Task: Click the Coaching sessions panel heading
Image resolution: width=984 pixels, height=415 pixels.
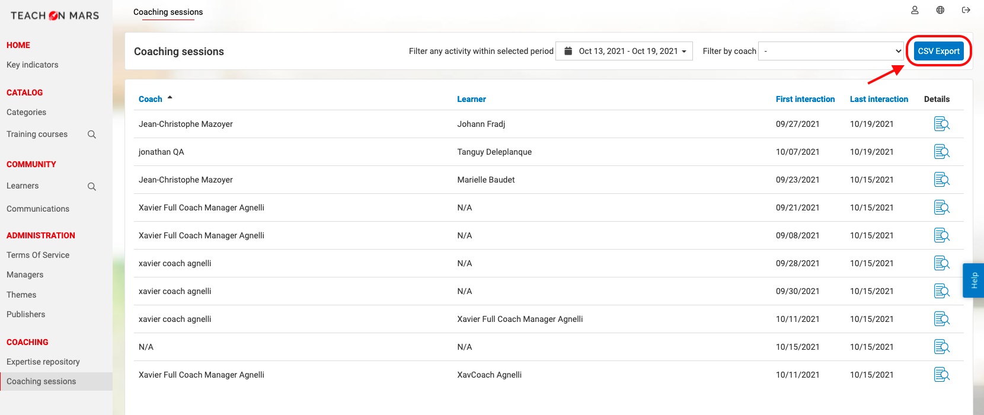Action: 179,52
